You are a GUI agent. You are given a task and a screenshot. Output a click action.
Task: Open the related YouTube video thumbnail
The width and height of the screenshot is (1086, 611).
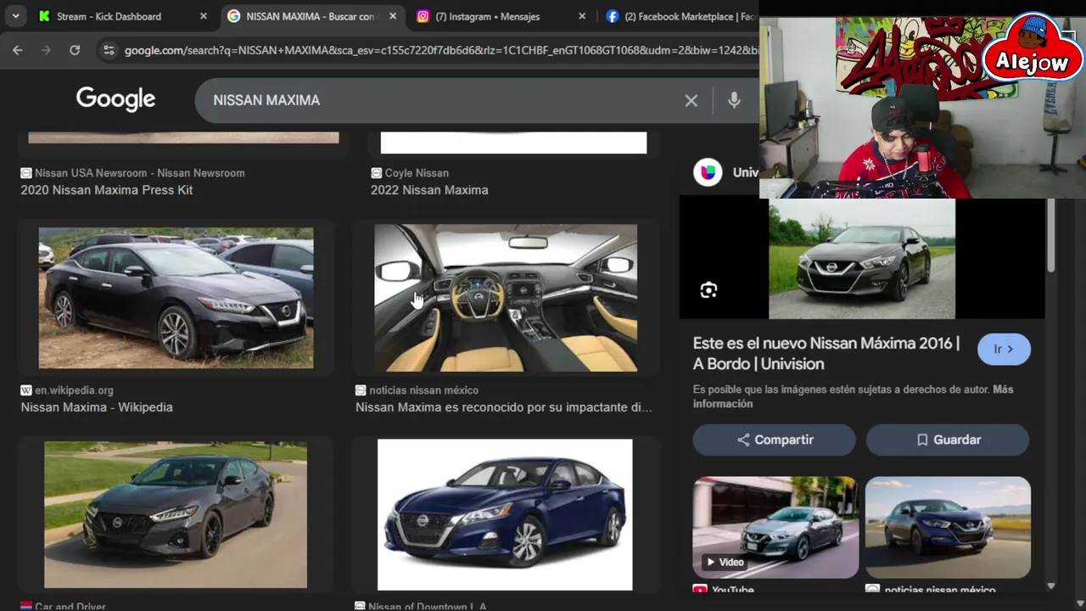(775, 527)
